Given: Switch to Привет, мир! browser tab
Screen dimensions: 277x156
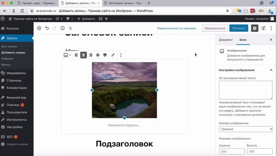Looking at the screenshot, I should [x=37, y=3].
